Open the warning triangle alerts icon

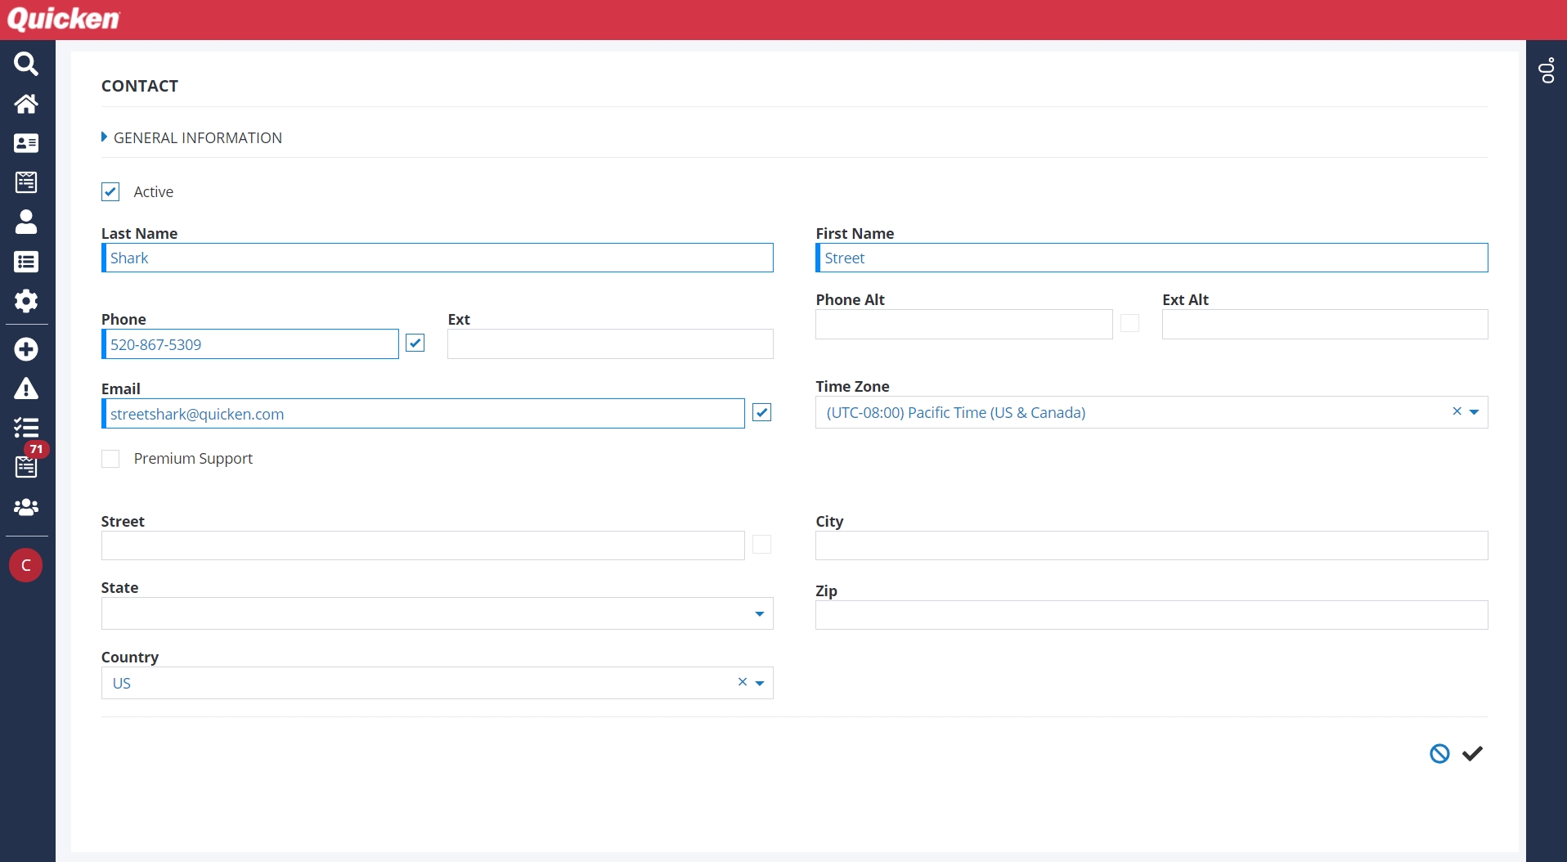tap(26, 388)
